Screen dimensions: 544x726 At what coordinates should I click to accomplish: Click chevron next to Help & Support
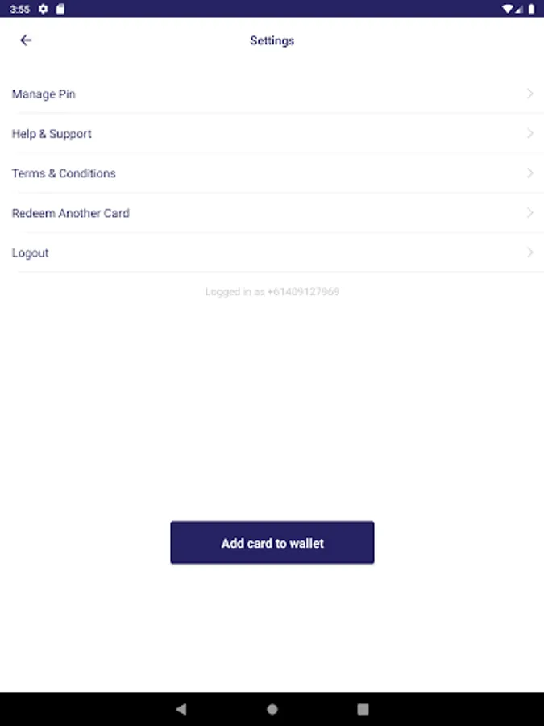(x=529, y=134)
